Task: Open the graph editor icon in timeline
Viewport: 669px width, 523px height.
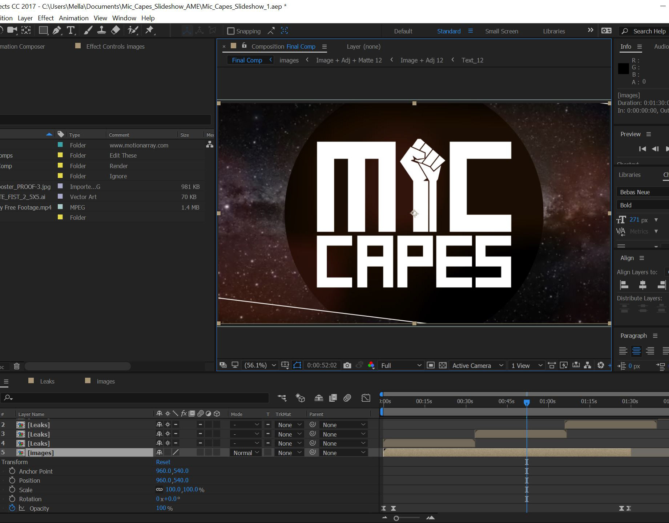Action: pos(366,398)
